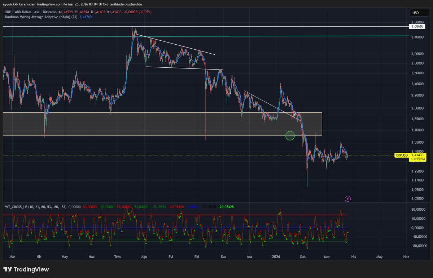Click the countdown 03:55:54 label
Screen dimensions: 433x278
point(418,158)
